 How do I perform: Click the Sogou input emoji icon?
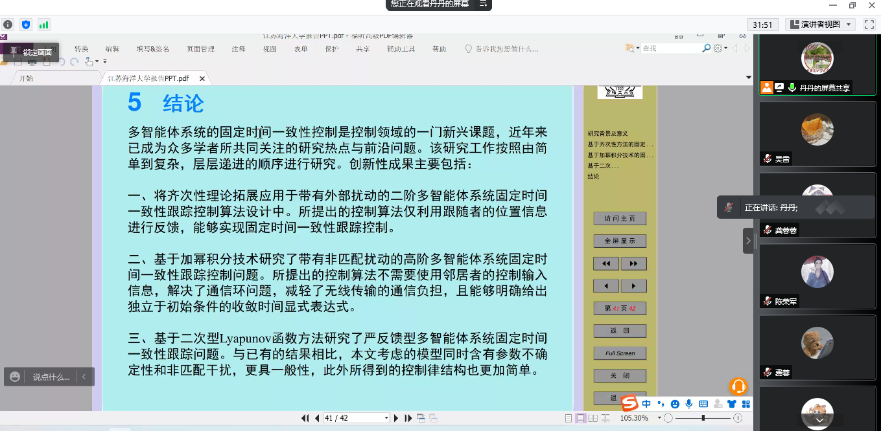click(675, 404)
